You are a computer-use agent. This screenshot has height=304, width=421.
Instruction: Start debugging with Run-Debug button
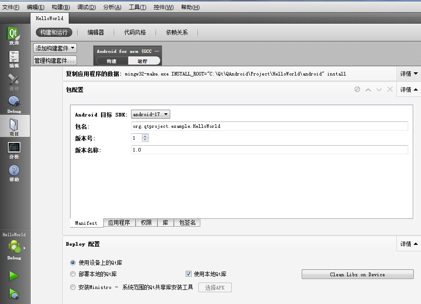coord(14,294)
